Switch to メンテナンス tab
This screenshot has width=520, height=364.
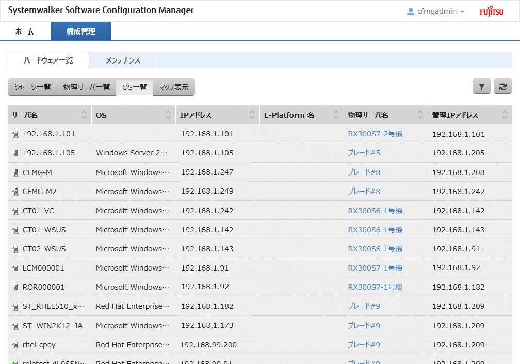[123, 60]
